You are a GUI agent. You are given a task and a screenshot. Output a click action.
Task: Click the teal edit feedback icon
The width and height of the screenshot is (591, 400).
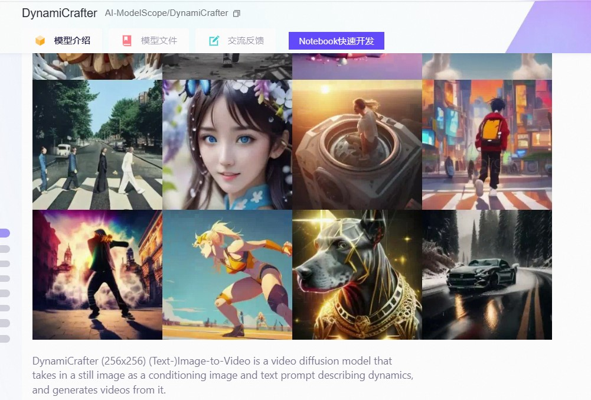point(214,40)
